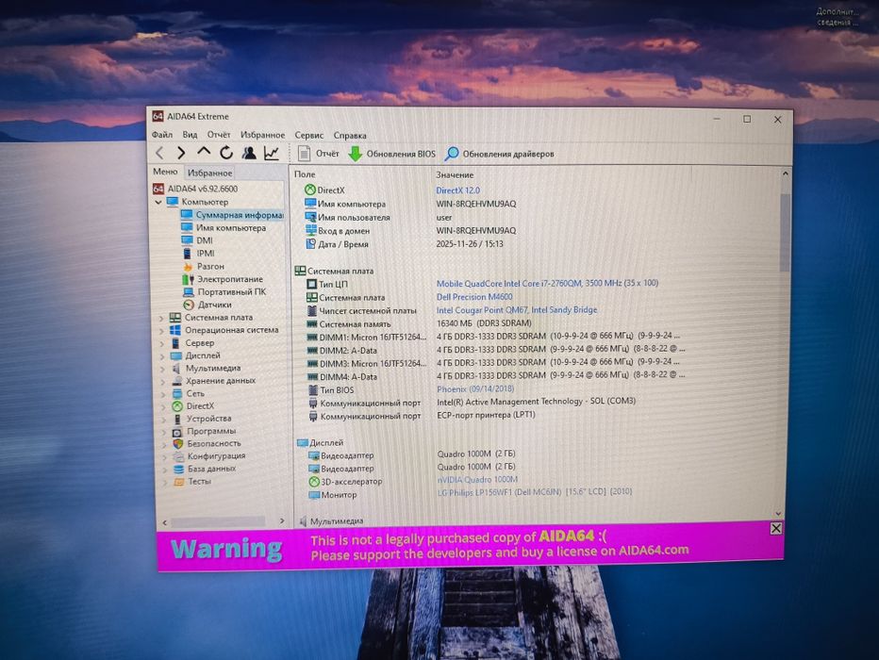This screenshot has height=660, width=879.
Task: Open the graph icon in toolbar
Action: (272, 153)
